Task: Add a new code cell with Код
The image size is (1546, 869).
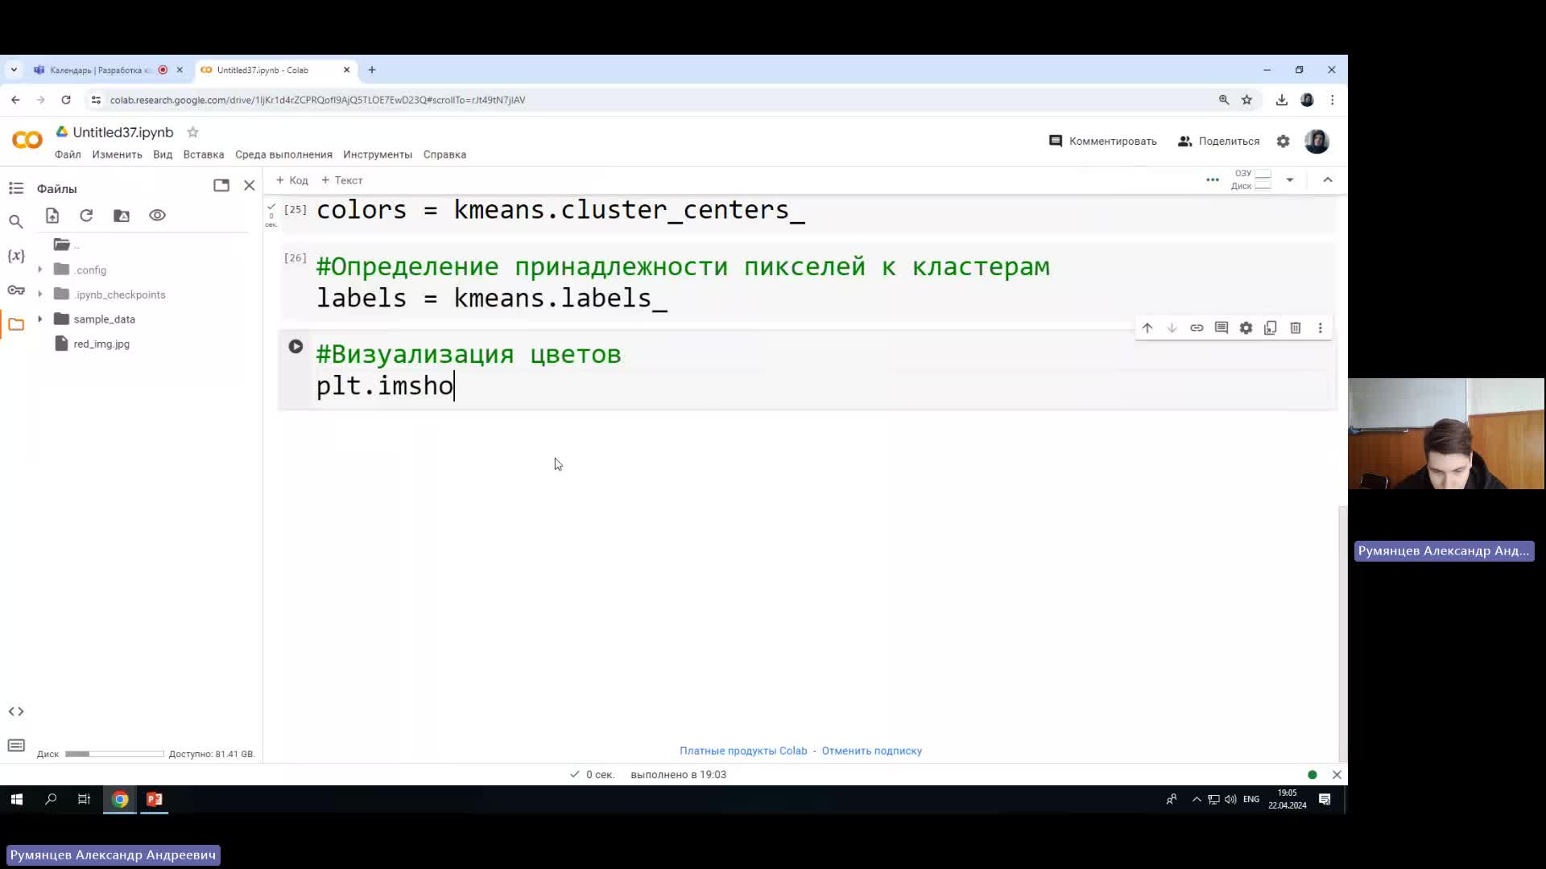Action: 292,180
